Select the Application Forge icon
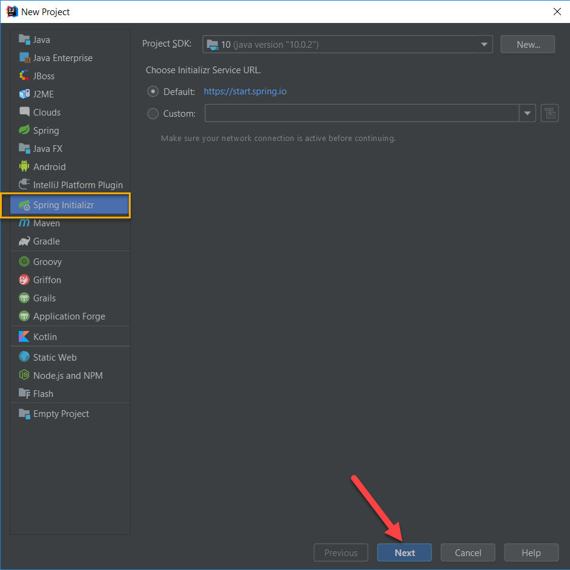The image size is (570, 570). pyautogui.click(x=24, y=316)
